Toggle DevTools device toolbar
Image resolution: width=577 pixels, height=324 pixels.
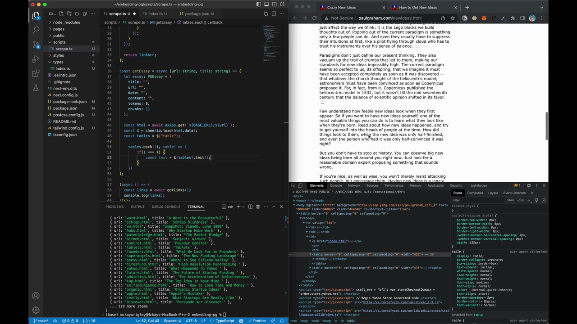(301, 185)
